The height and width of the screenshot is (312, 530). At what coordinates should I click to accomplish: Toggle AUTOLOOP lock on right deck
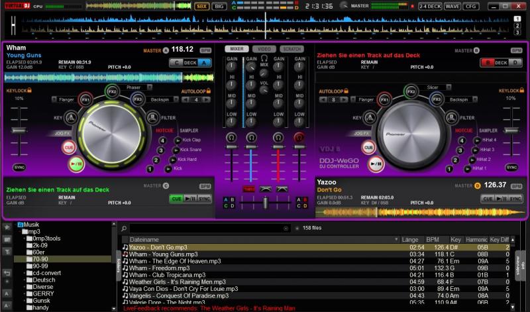346,91
